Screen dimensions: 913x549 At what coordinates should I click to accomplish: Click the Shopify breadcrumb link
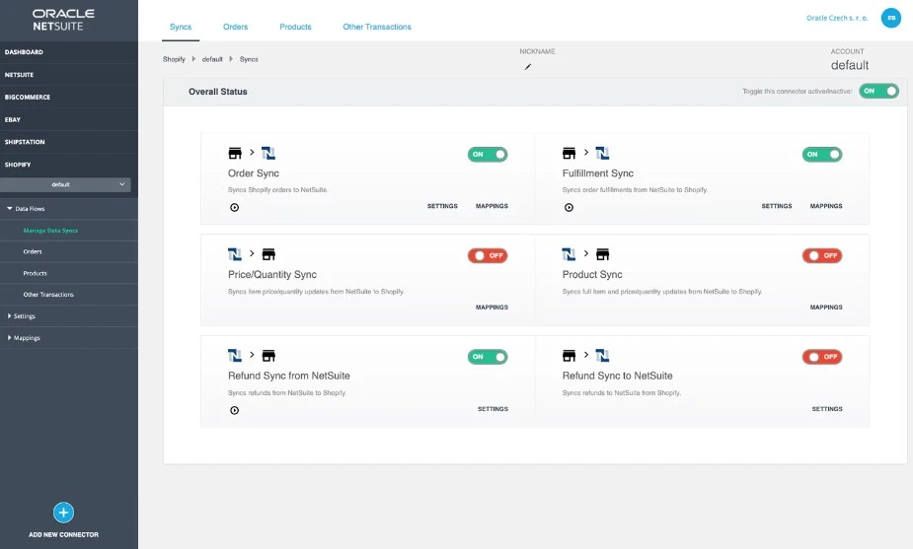pos(174,59)
